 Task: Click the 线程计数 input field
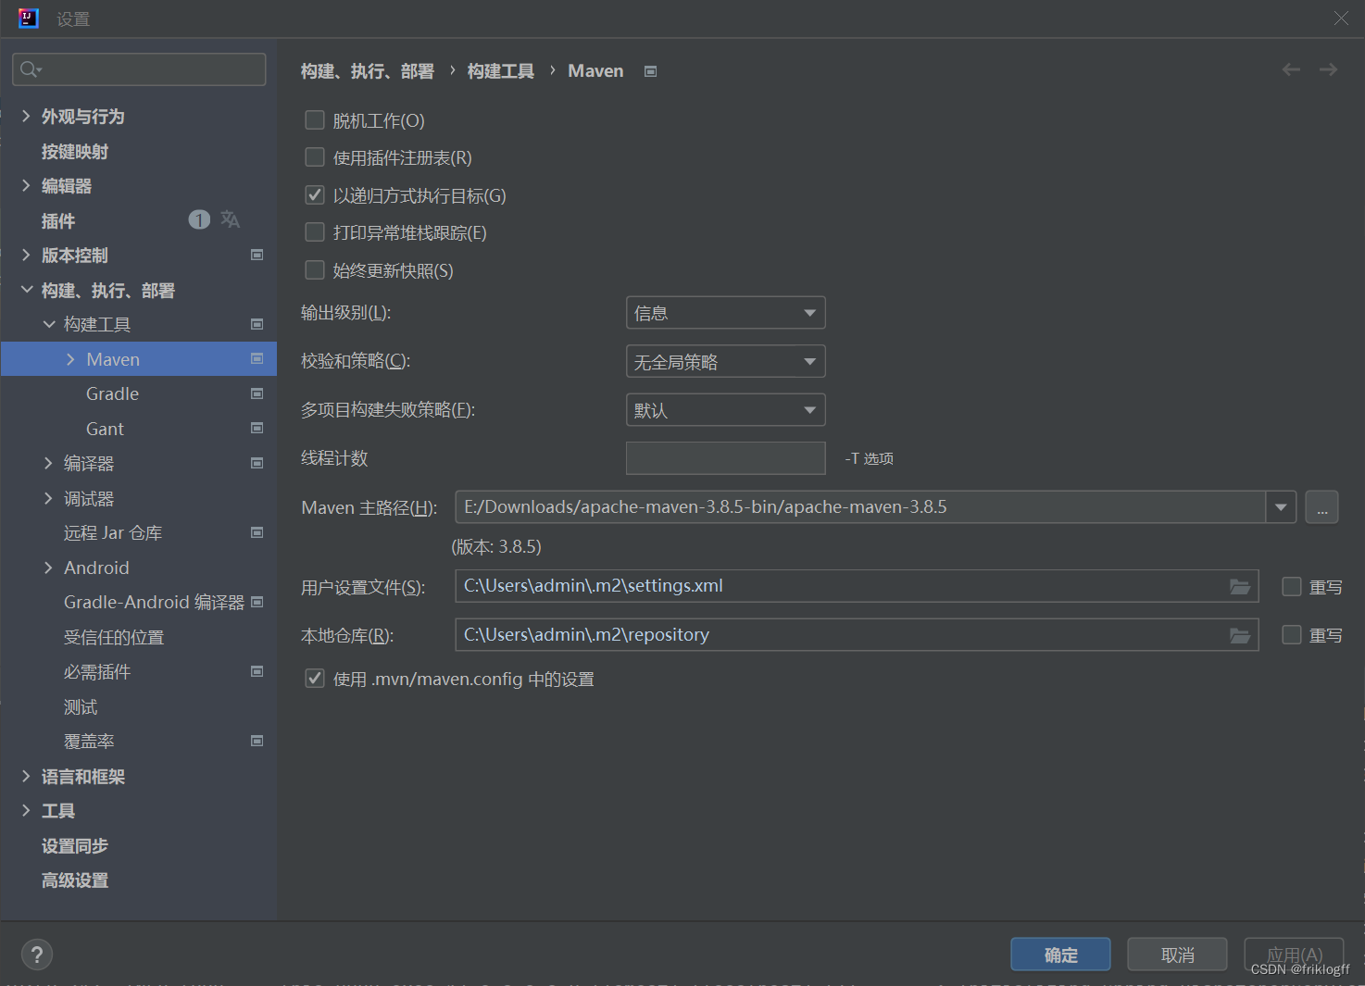coord(726,458)
